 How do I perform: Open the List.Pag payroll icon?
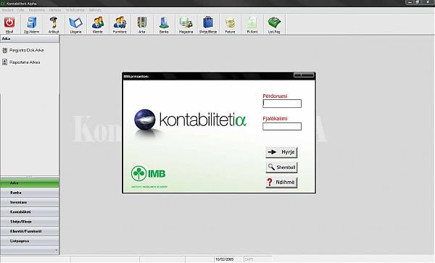click(274, 22)
